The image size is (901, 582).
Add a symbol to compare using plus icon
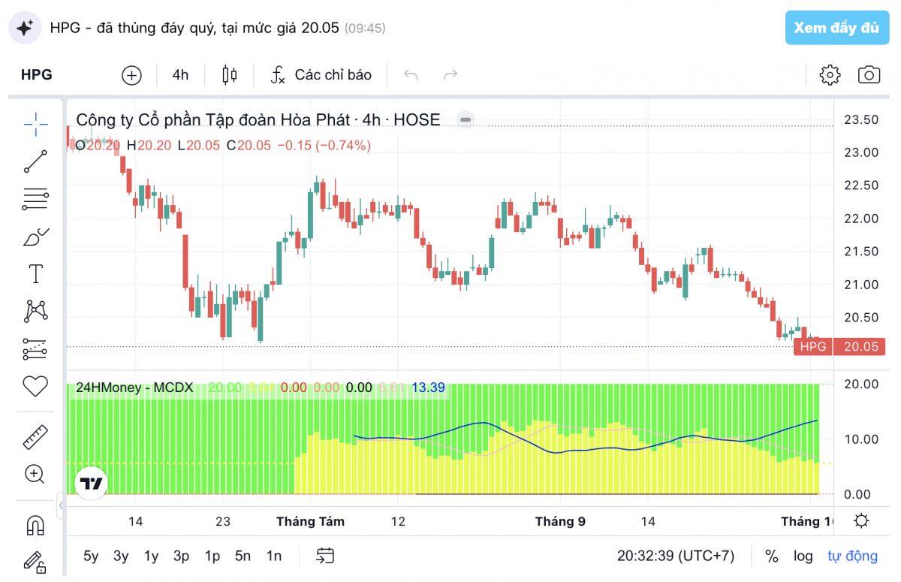[131, 75]
